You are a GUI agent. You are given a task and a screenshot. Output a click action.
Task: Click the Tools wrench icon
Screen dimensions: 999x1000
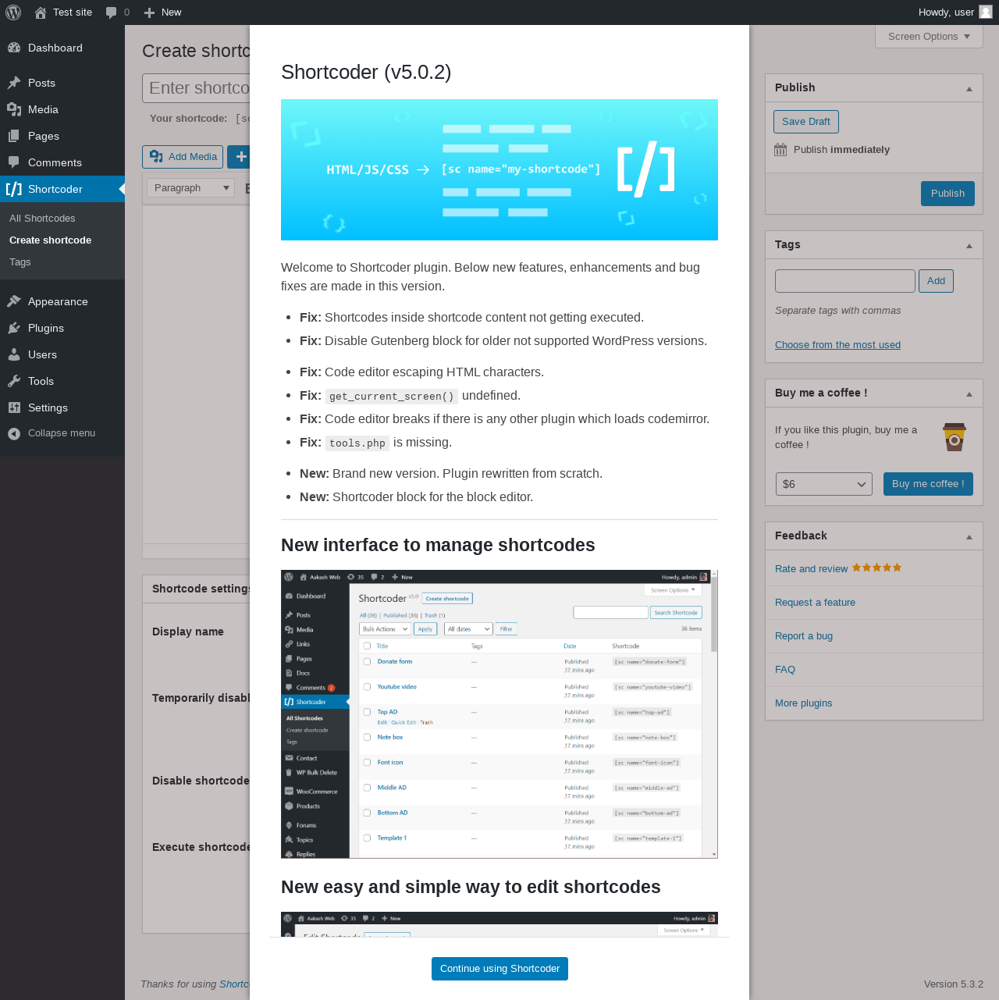tap(14, 381)
